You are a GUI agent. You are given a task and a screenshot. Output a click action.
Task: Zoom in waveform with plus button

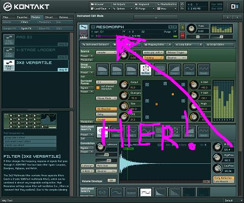click(208, 182)
